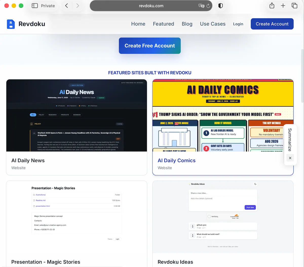Screen dimensions: 304x267
Task: Show the Safari sidebar
Action: pyautogui.click(x=35, y=6)
